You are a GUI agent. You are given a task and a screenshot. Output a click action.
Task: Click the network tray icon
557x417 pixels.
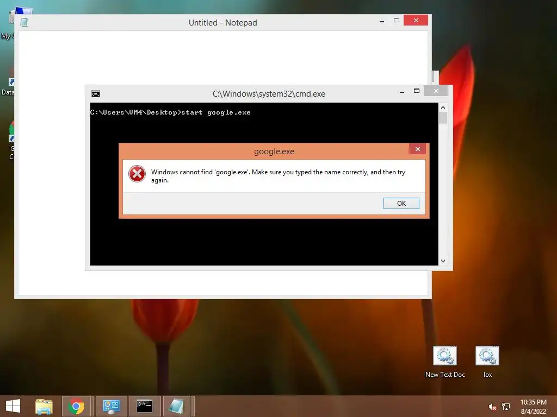(506, 407)
